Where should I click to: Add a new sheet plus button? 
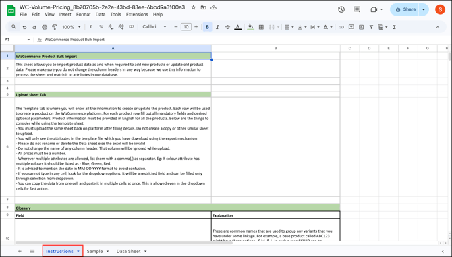[x=20, y=251]
